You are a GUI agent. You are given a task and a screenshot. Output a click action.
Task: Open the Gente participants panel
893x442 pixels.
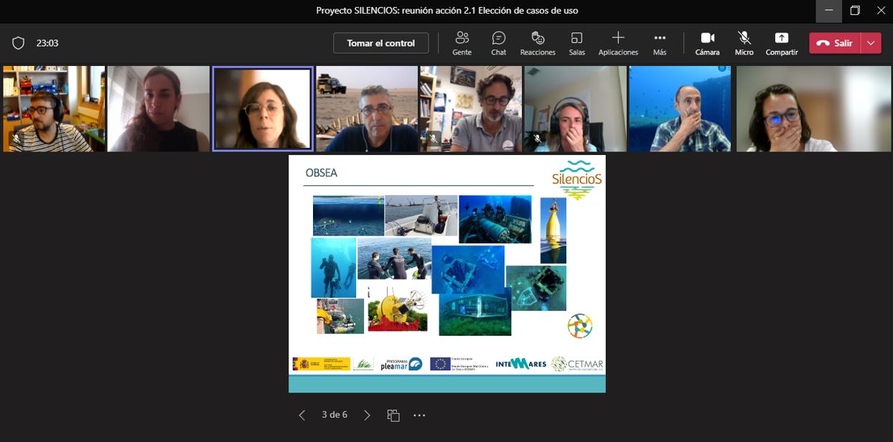462,43
